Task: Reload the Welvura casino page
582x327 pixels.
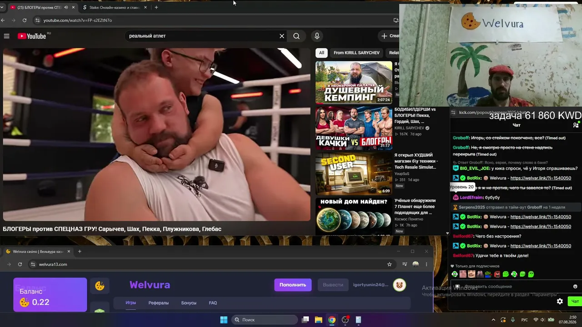Action: tap(20, 264)
